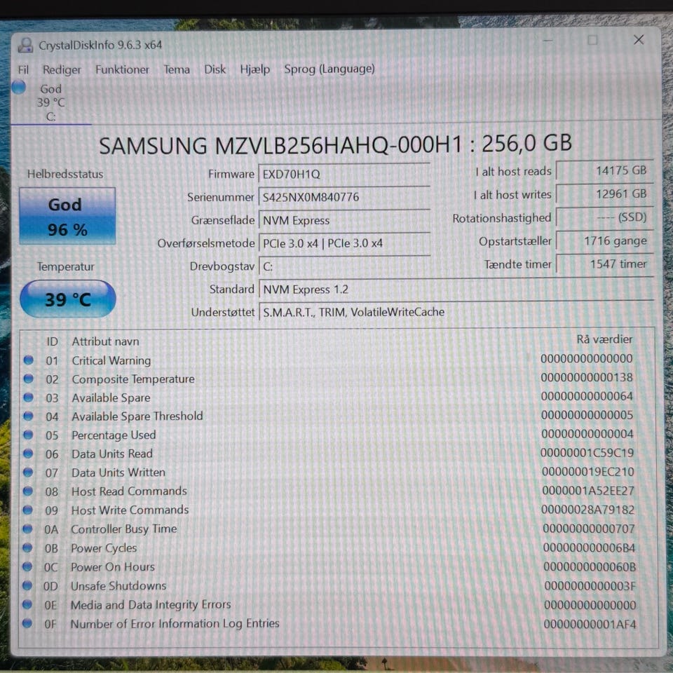
Task: Click the status dot for Power Cycles
Action: tap(27, 548)
